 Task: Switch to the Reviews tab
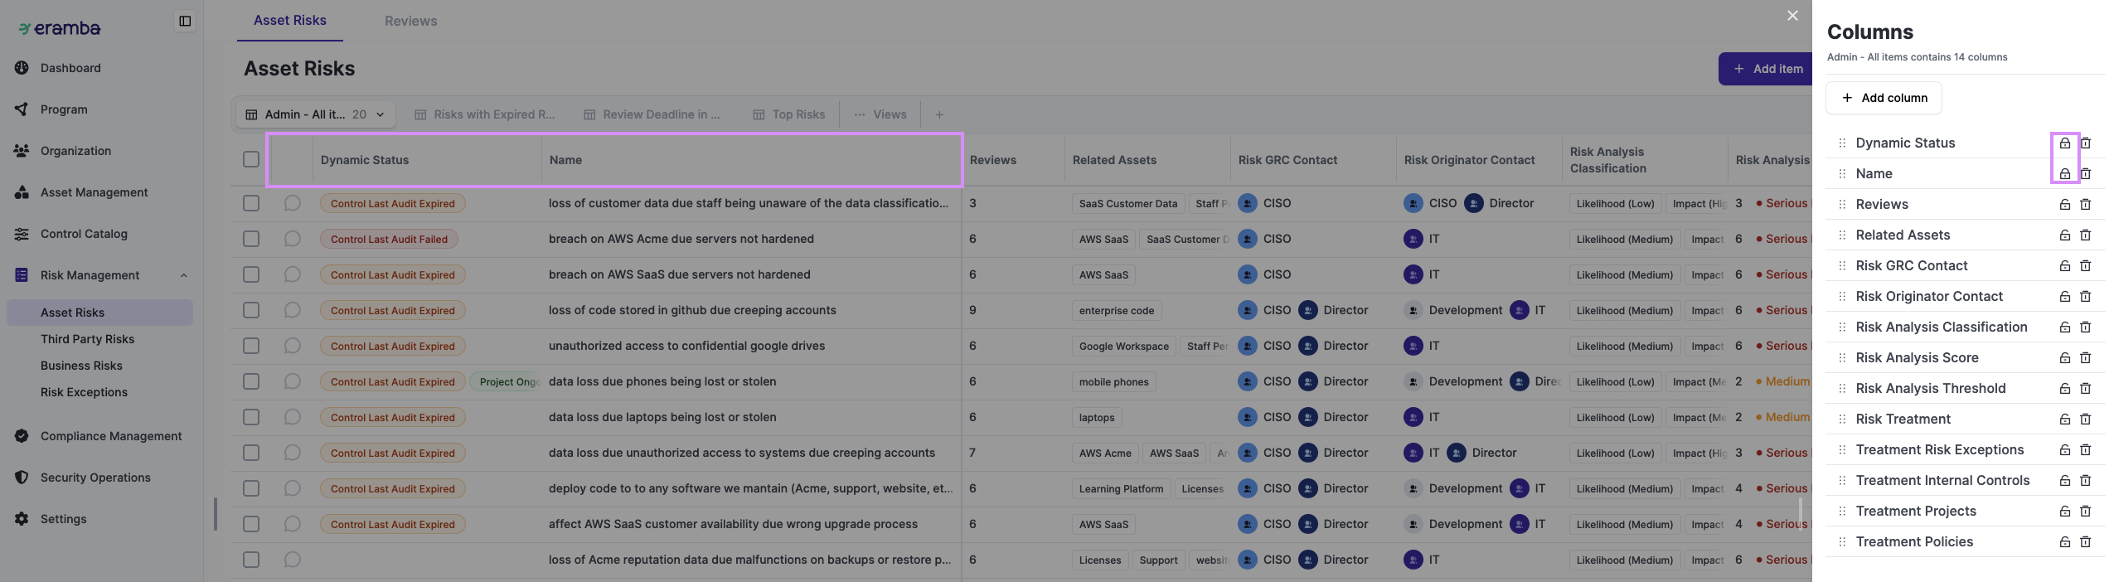point(410,21)
